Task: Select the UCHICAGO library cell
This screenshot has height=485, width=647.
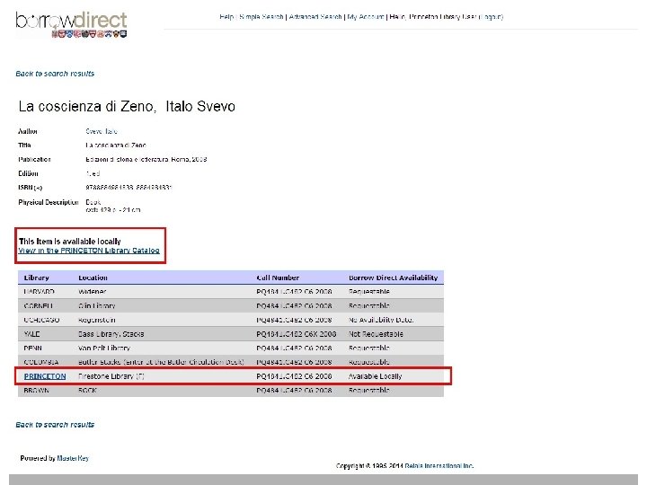Action: (x=41, y=320)
